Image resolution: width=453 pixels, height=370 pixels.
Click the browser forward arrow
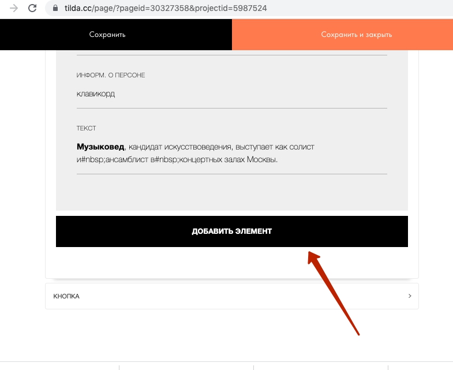(x=14, y=8)
